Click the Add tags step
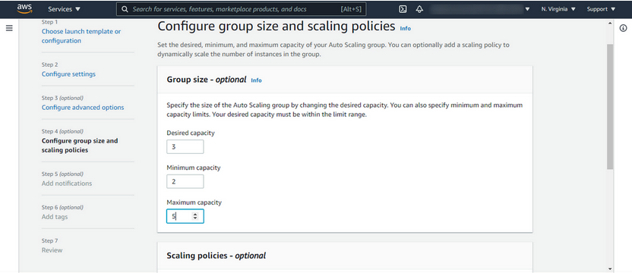This screenshot has height=273, width=632. tap(55, 217)
